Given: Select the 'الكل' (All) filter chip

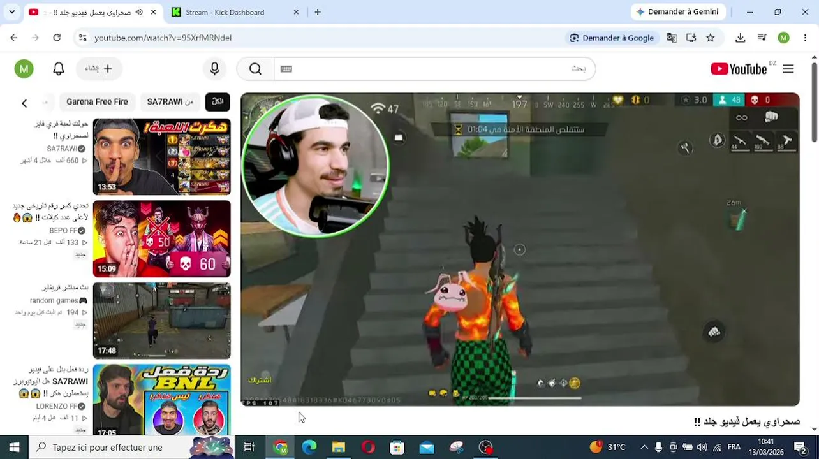Looking at the screenshot, I should (x=218, y=102).
